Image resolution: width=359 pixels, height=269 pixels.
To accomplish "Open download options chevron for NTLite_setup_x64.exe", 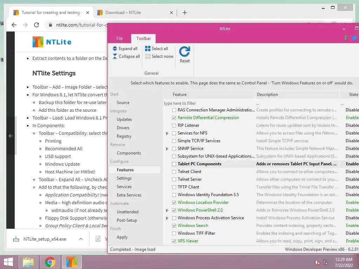I will click(x=81, y=239).
